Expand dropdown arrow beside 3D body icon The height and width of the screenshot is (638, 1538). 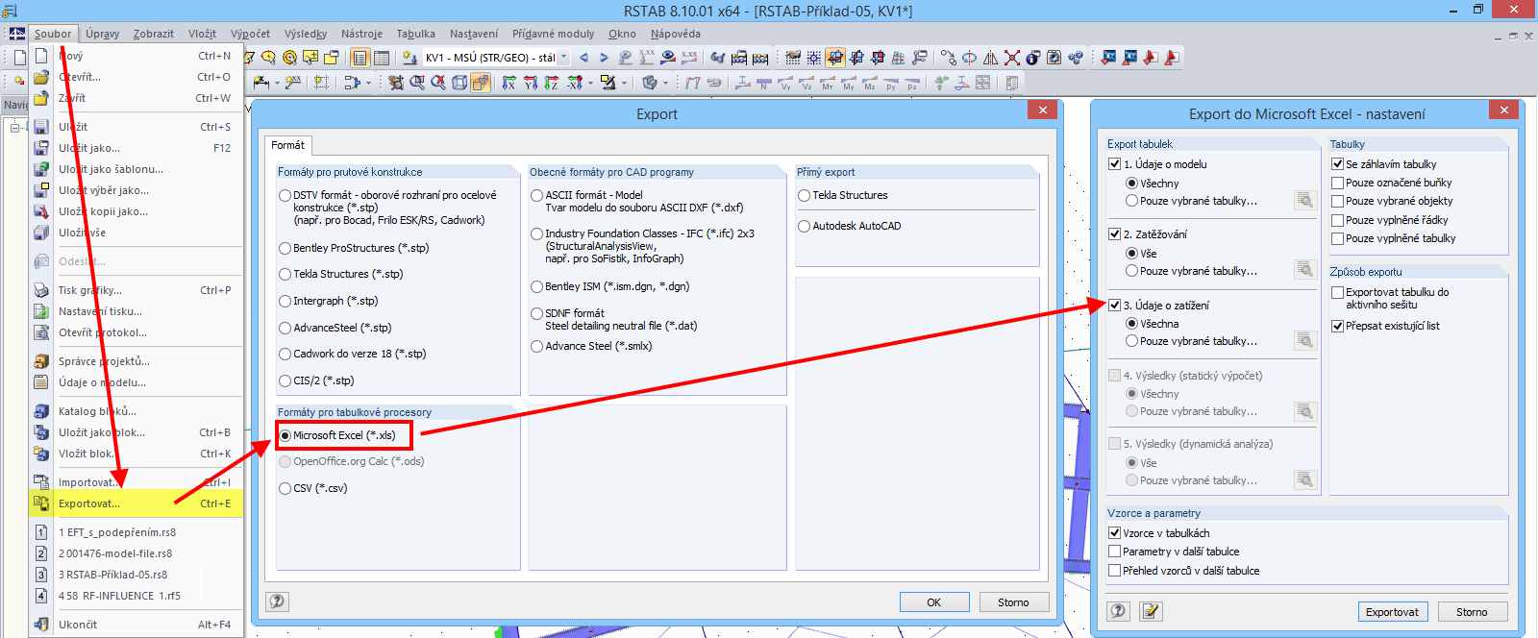(x=665, y=84)
